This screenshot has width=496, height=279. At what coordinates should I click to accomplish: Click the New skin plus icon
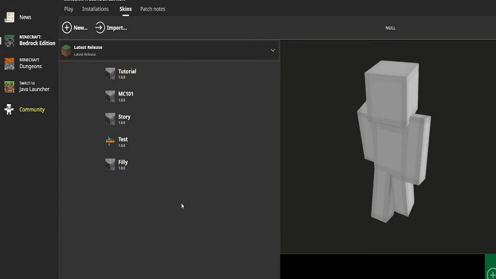click(x=67, y=28)
